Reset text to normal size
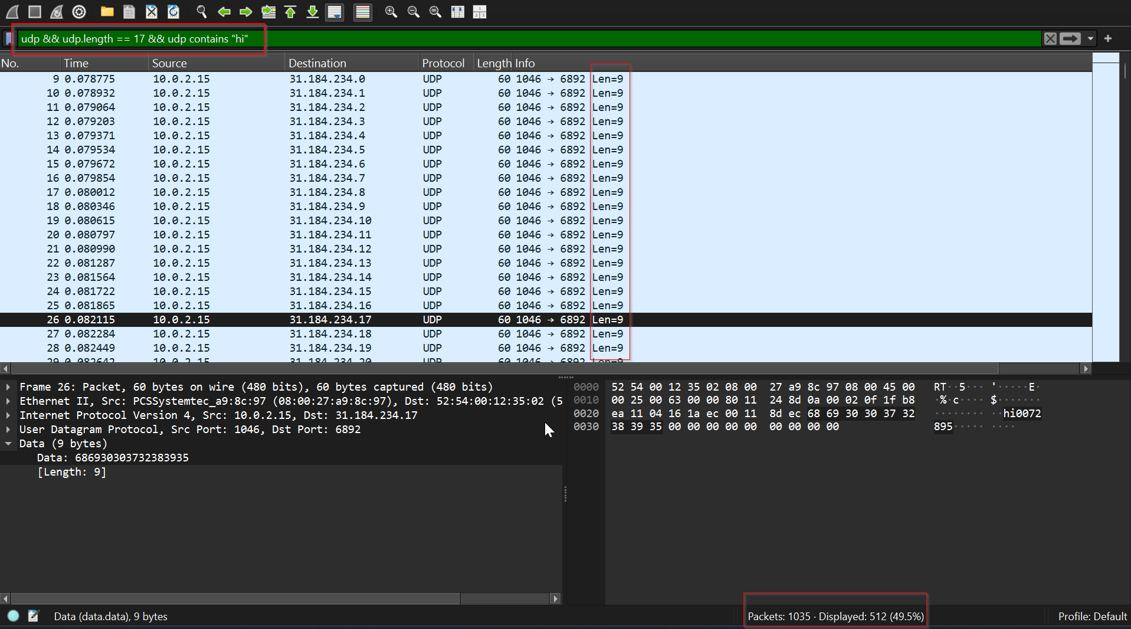This screenshot has height=629, width=1131. (x=435, y=12)
